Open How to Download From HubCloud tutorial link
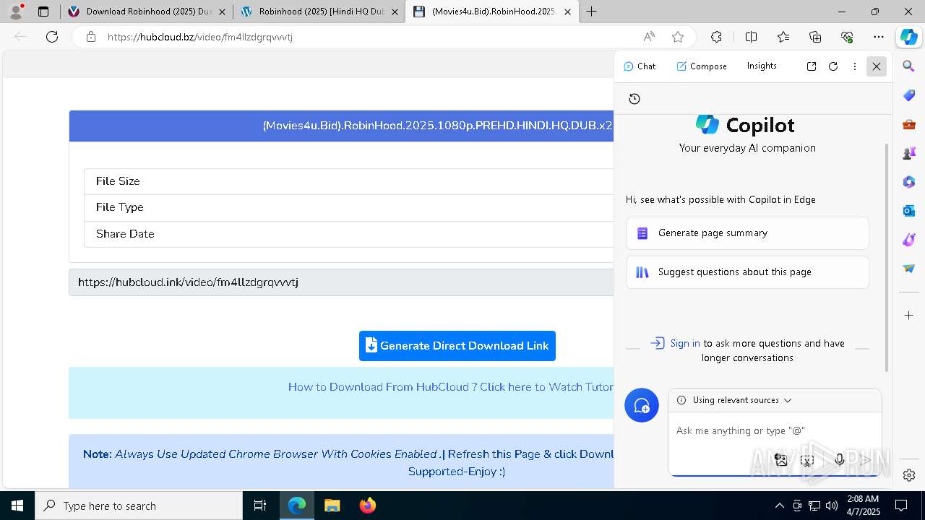Image resolution: width=925 pixels, height=520 pixels. pyautogui.click(x=451, y=387)
